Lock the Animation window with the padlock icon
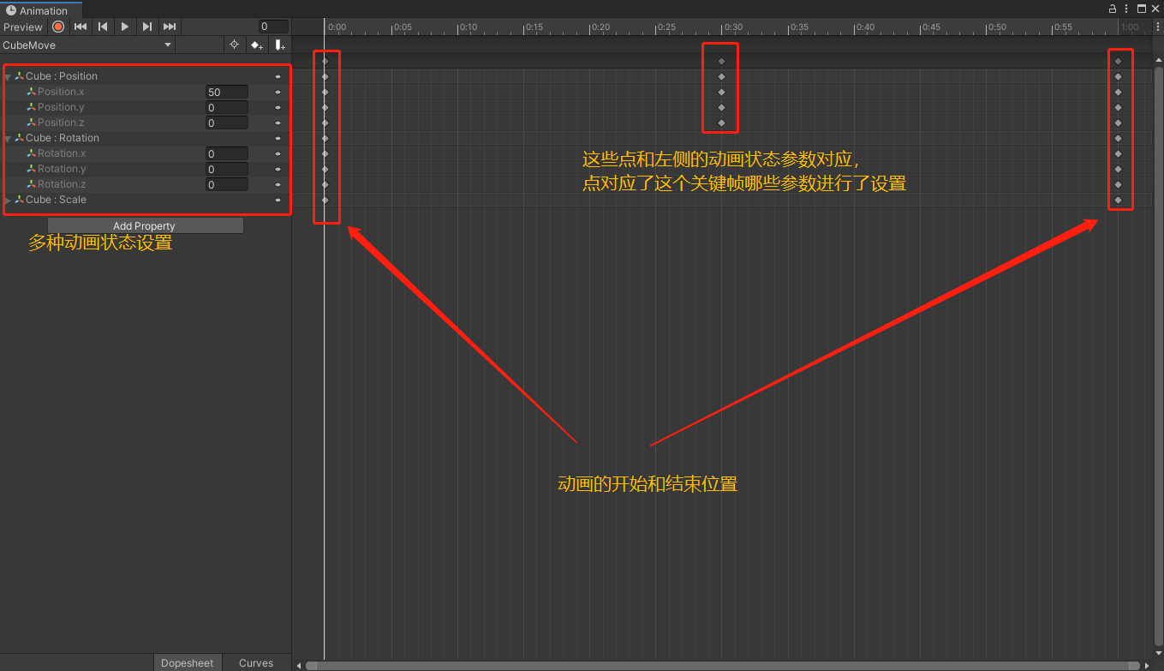 coord(1113,9)
